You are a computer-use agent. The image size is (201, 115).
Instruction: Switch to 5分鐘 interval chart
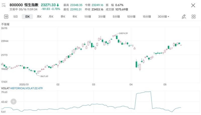116,17
